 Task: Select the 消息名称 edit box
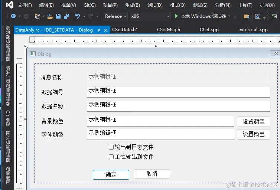click(x=178, y=78)
